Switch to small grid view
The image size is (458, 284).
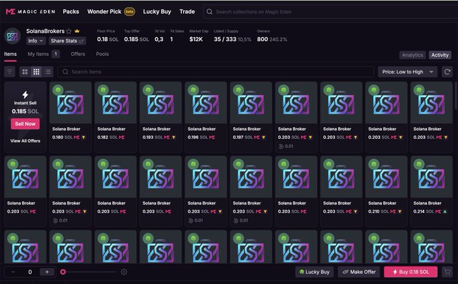36,72
